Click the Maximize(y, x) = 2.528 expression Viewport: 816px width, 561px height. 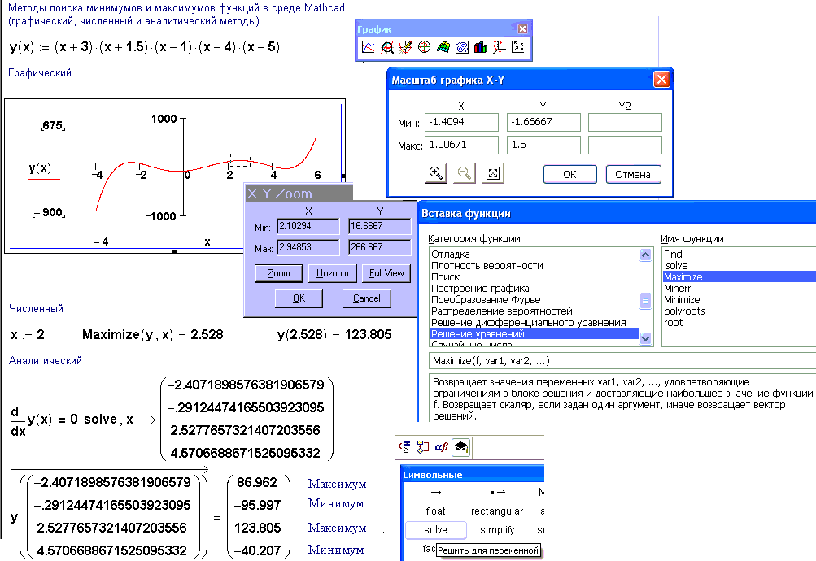click(x=152, y=334)
